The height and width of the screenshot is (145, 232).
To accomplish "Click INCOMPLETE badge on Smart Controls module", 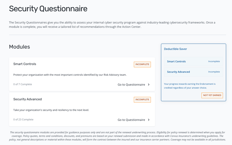I will pyautogui.click(x=142, y=64).
